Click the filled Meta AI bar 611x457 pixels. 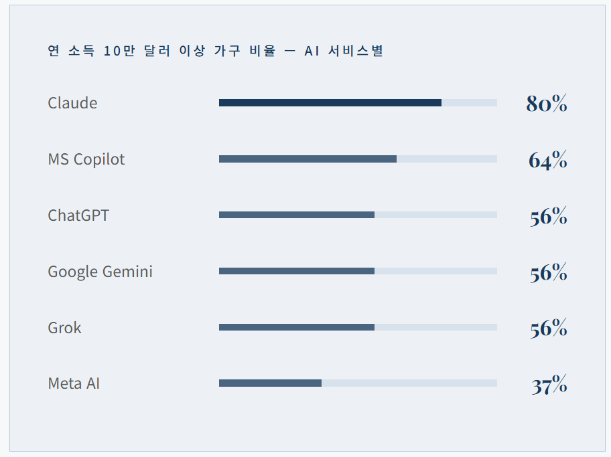(x=270, y=383)
